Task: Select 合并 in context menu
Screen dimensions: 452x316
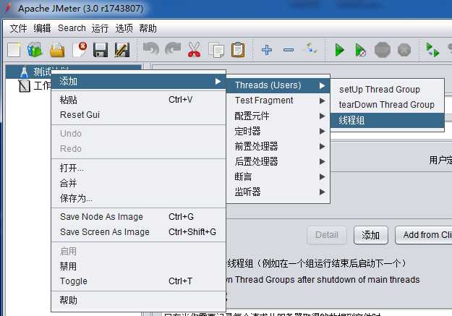Action: (138, 183)
